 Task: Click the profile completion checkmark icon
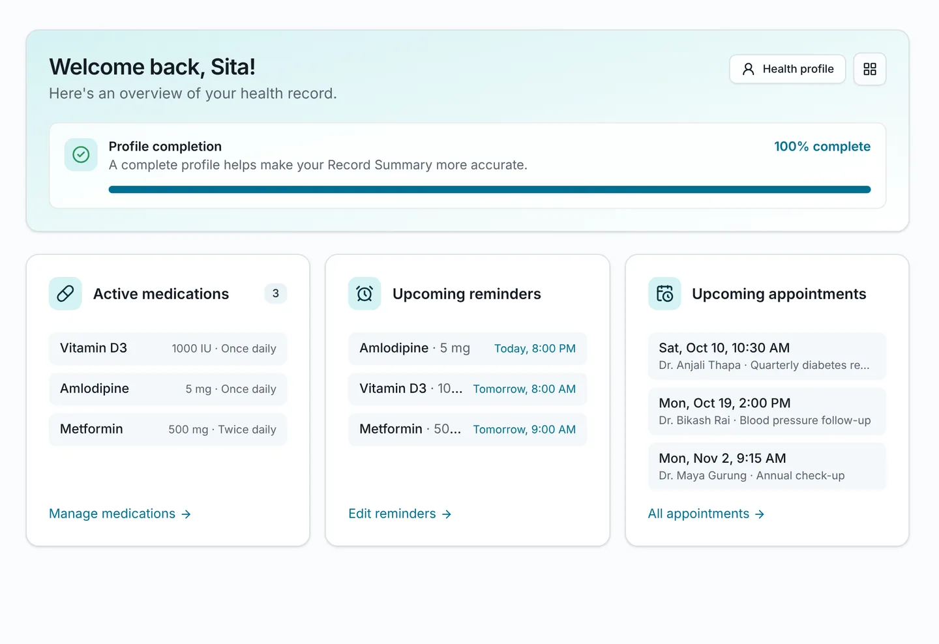pyautogui.click(x=81, y=154)
